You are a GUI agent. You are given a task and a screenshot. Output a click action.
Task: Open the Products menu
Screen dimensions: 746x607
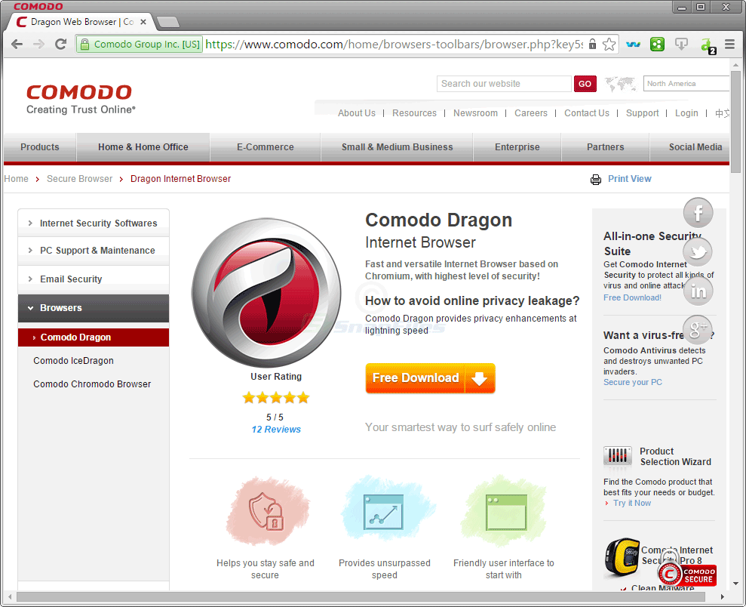[x=40, y=147]
